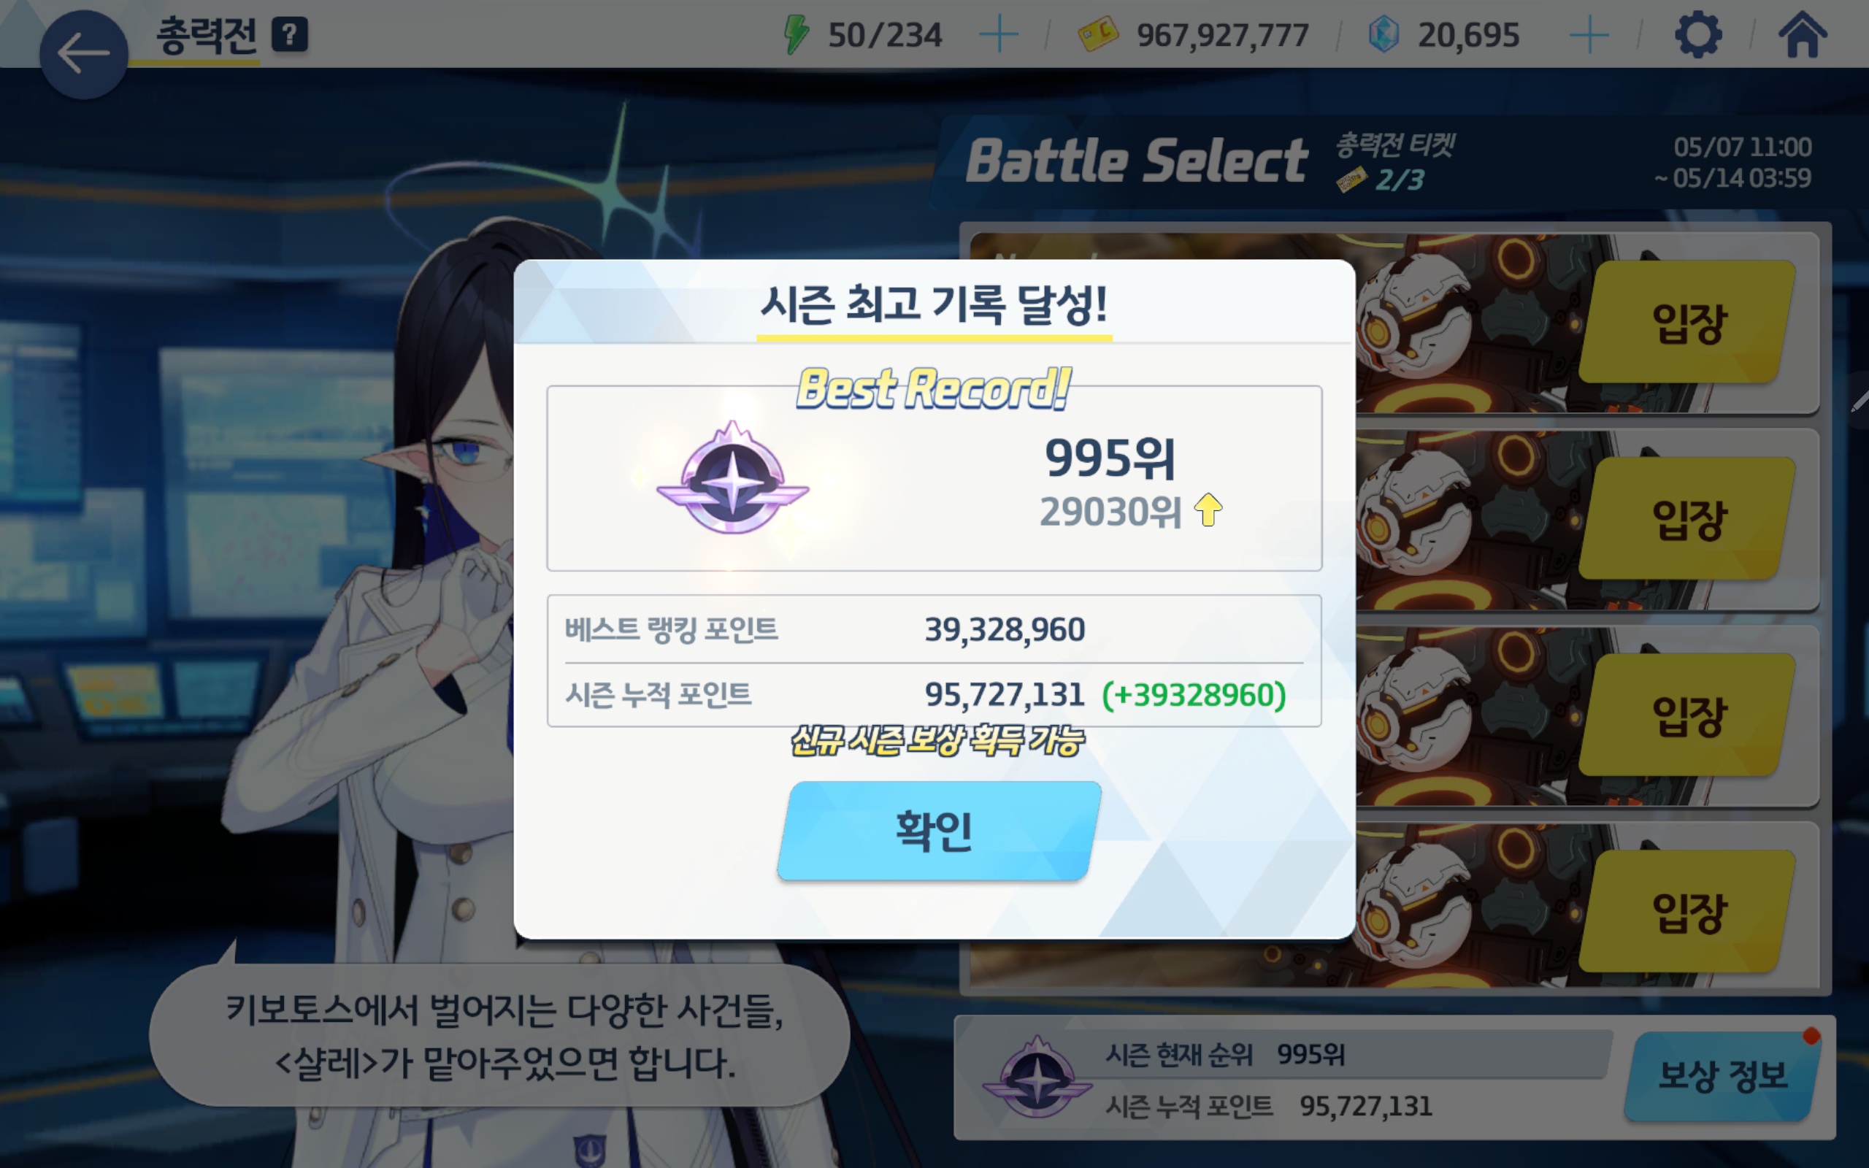Screen dimensions: 1869x1168
Task: Open the 총력전 help question mark
Action: [x=290, y=35]
